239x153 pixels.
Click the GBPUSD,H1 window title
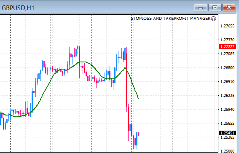(18, 8)
